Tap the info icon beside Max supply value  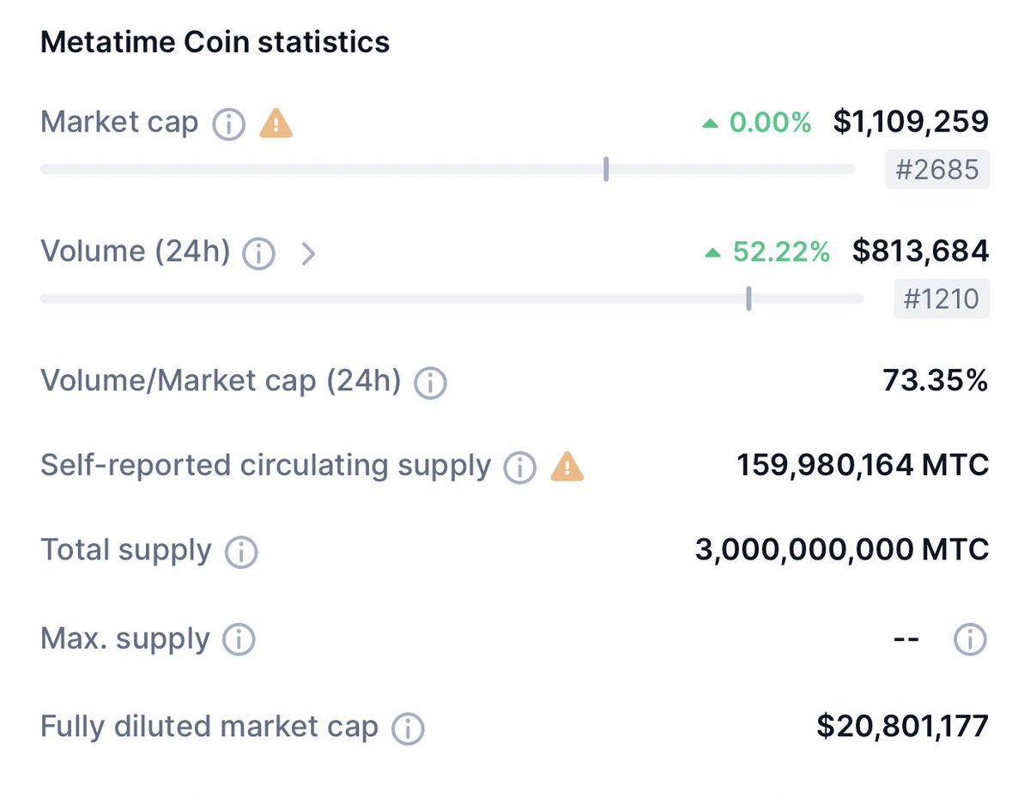[x=971, y=639]
